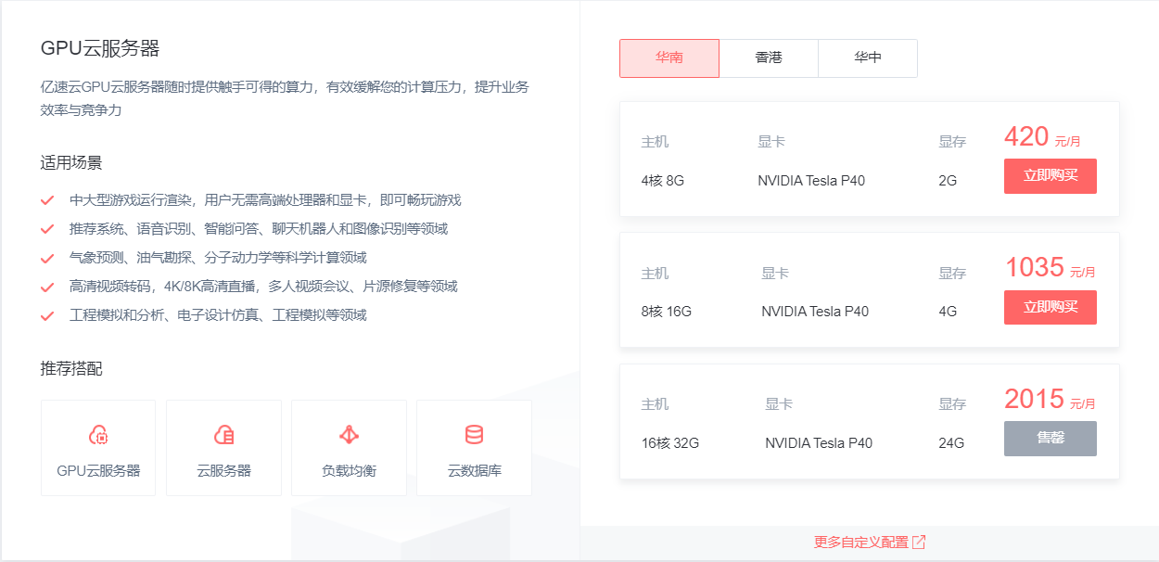Click NVIDIA Tesla P40 in the 2015 plan

(819, 442)
